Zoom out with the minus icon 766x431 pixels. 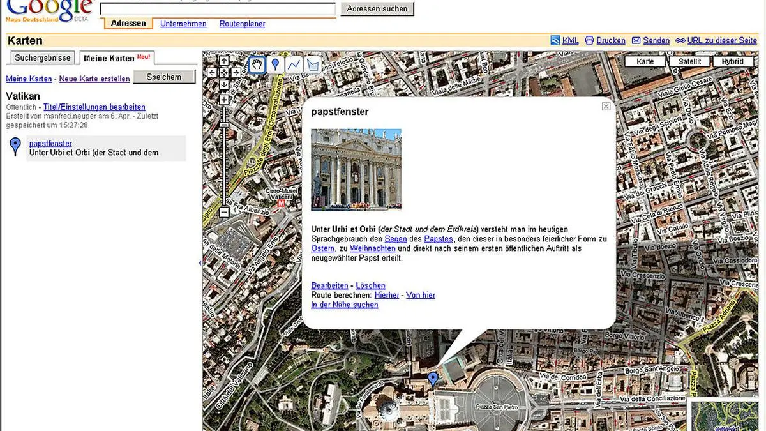(x=224, y=211)
